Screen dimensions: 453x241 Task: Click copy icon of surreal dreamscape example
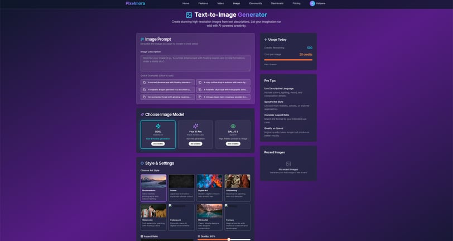(144, 83)
